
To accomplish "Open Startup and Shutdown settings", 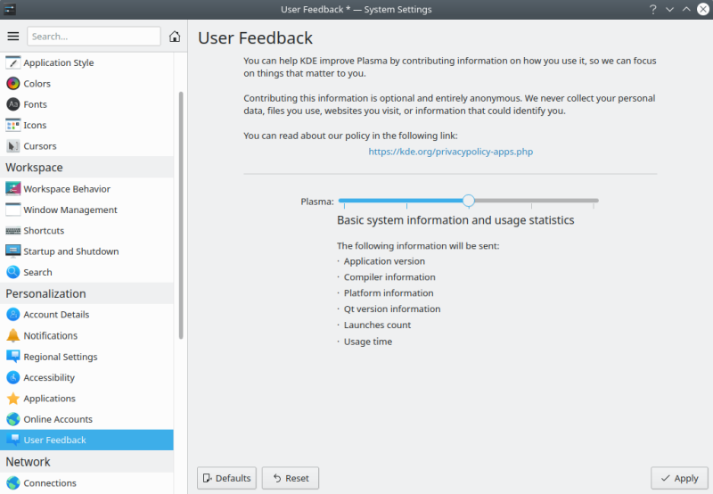I will [86, 251].
